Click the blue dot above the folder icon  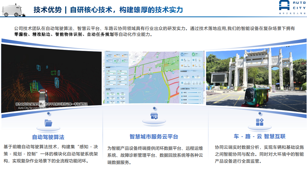point(48,113)
